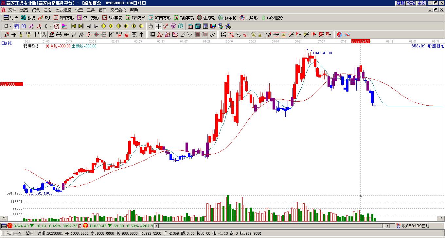Open the 板块 sector view

tap(28, 18)
